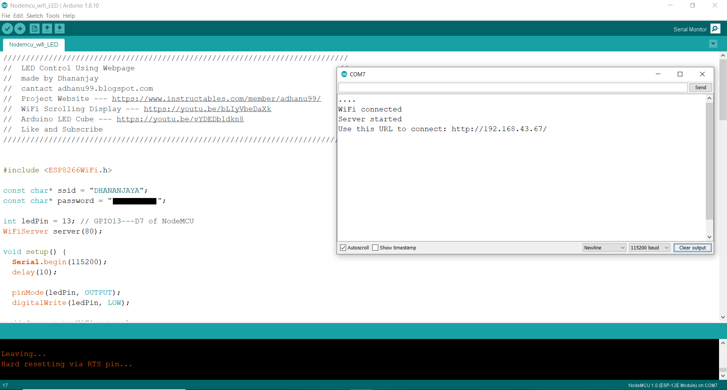The image size is (727, 390).
Task: Click the 'int ledPin = 13;' line
Action: coord(39,221)
